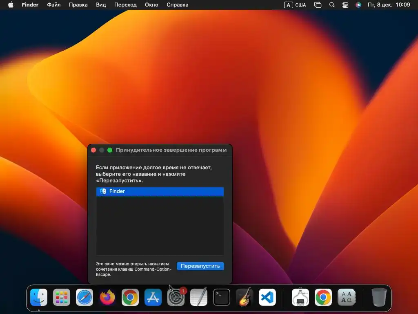Open Spotlight search in the menu bar

332,5
